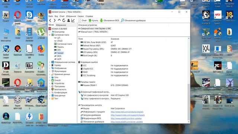
Task: Expand the Компьютер tree node
Action: coord(50,32)
